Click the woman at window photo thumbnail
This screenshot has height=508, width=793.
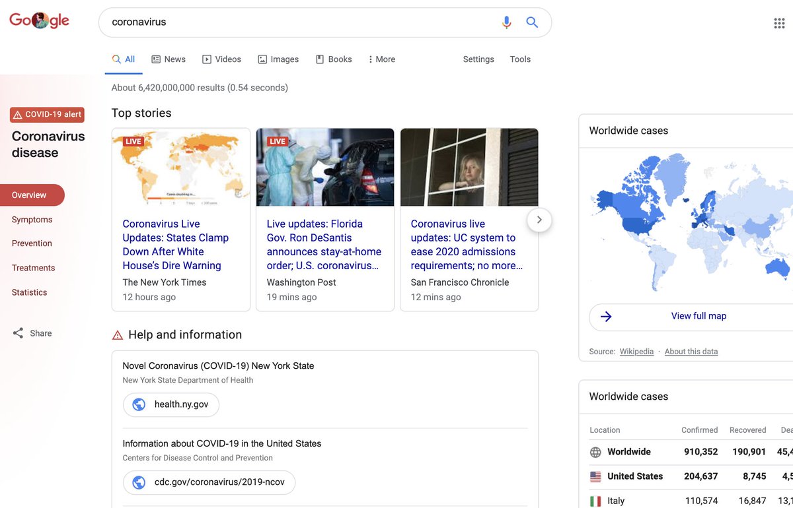(x=469, y=167)
